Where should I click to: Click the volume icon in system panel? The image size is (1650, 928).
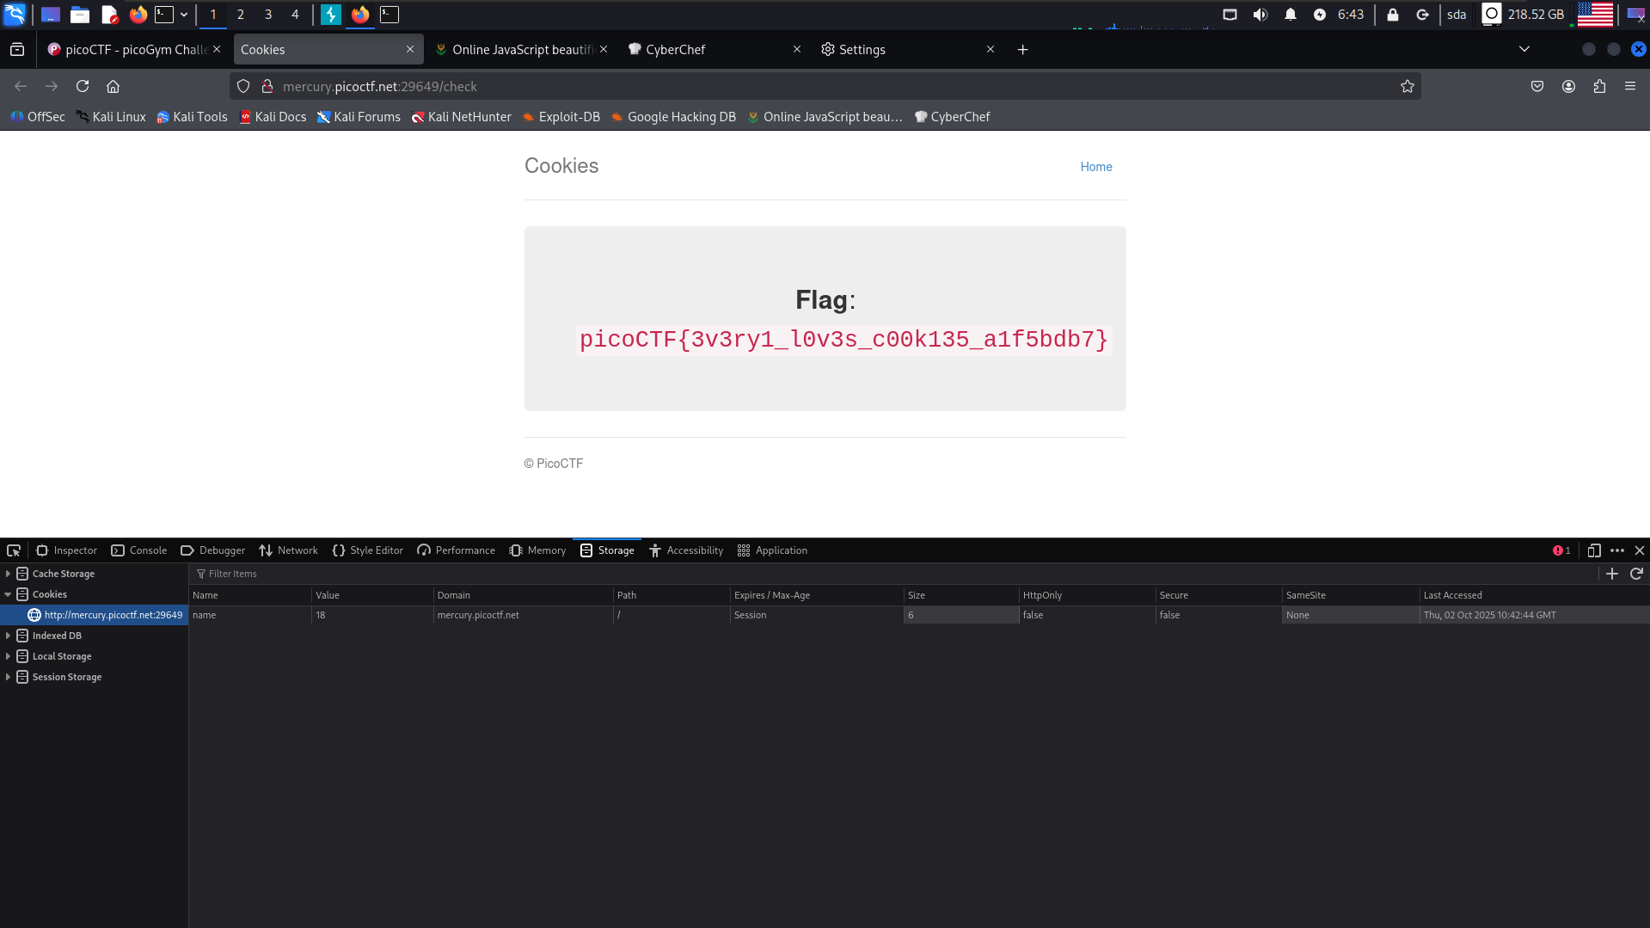point(1260,15)
